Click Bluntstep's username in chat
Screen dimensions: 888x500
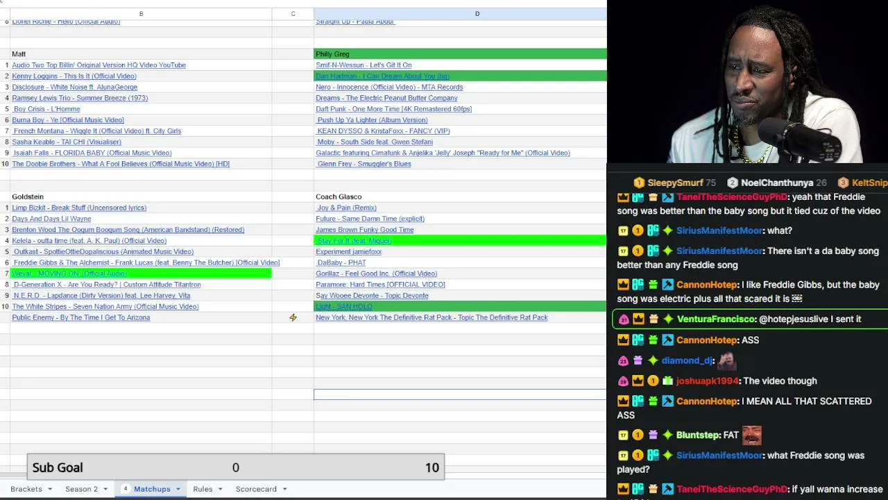tap(698, 435)
